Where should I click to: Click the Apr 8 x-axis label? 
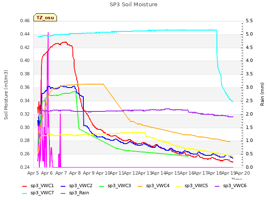pyautogui.click(x=75, y=173)
